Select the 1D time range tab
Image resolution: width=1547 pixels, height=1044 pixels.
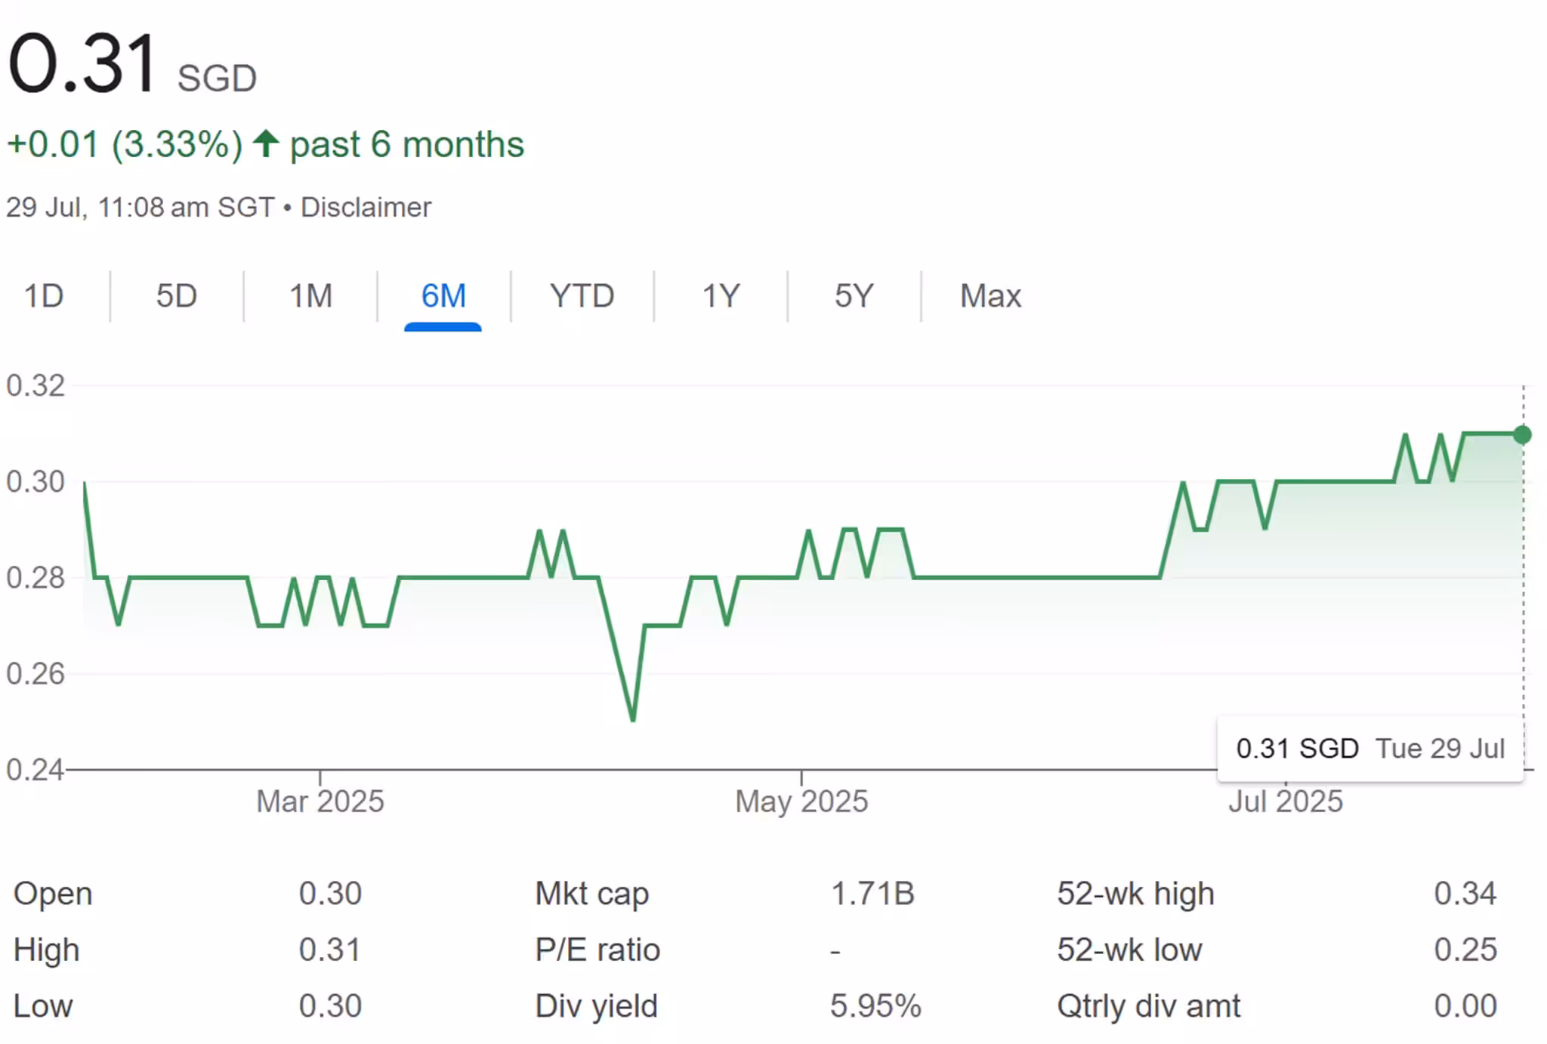click(44, 295)
